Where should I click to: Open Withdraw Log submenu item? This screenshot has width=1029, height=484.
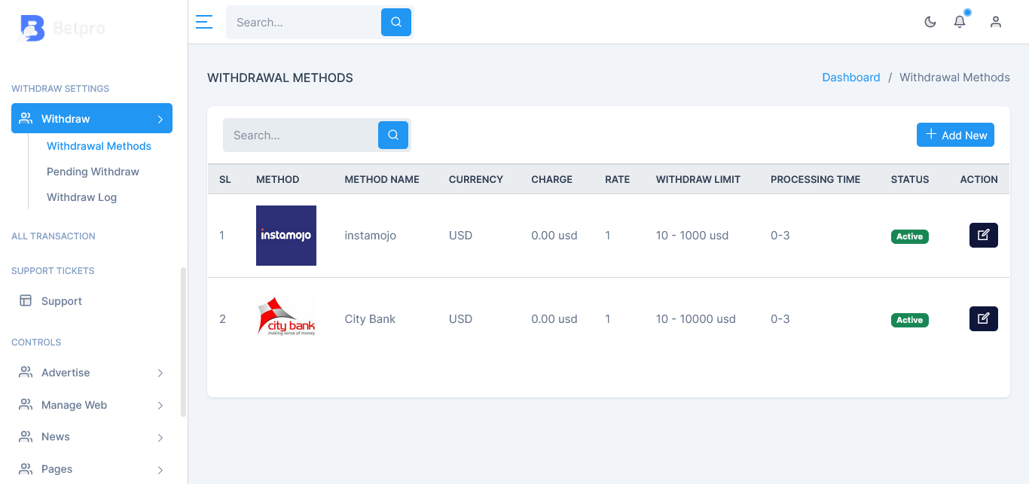81,197
